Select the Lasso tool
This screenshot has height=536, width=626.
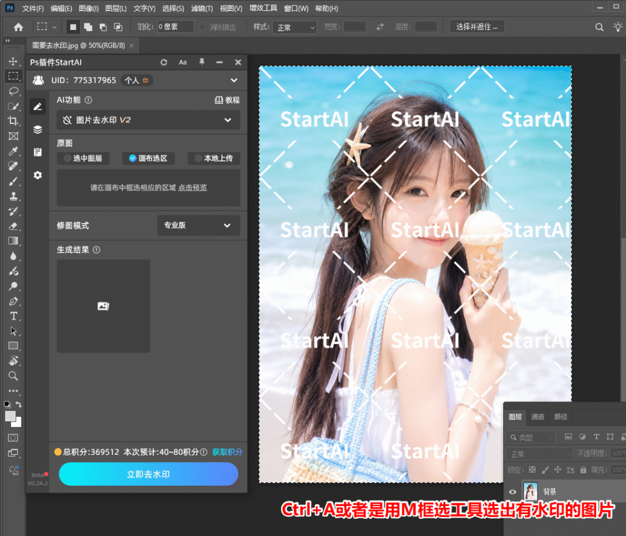click(x=13, y=92)
